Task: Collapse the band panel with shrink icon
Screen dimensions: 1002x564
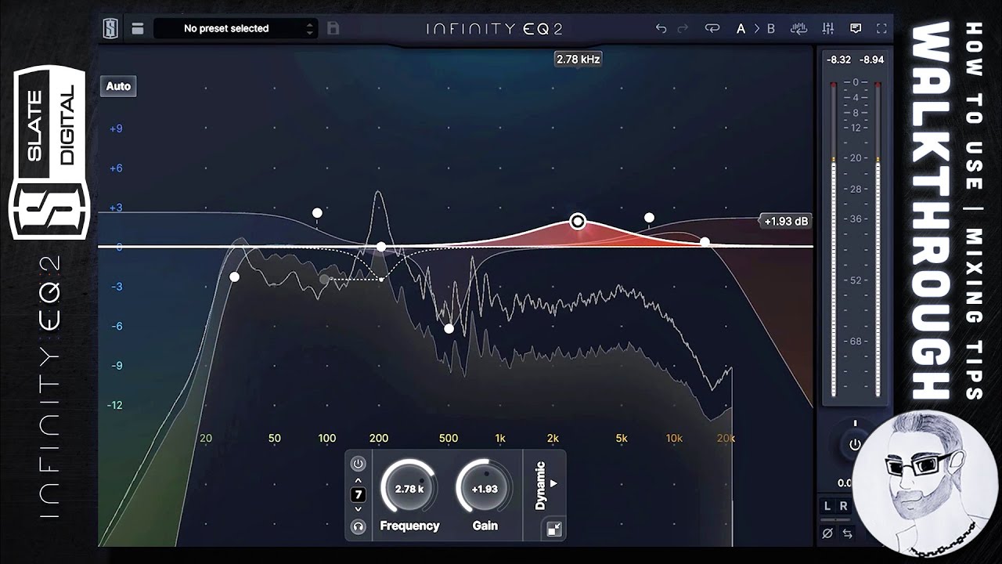Action: point(554,529)
